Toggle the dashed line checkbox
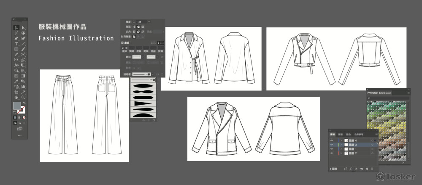This screenshot has width=422, height=185. point(123,42)
